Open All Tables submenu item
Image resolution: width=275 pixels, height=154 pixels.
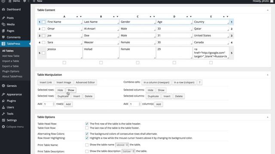(8, 51)
